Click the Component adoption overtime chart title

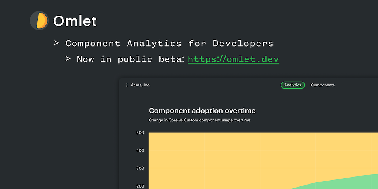[202, 111]
